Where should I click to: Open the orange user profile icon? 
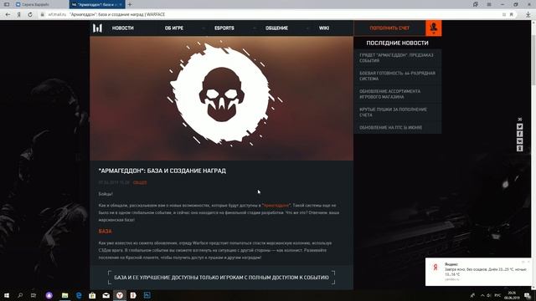tap(434, 28)
